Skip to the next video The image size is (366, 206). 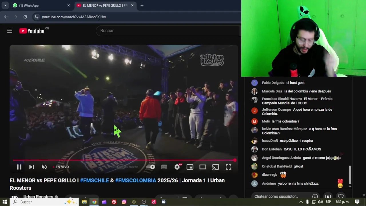(x=31, y=167)
